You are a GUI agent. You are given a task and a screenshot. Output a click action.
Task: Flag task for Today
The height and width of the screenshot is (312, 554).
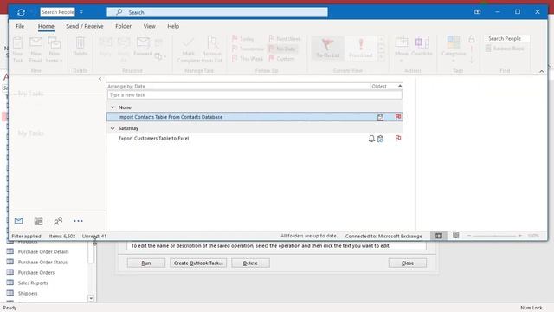click(243, 38)
